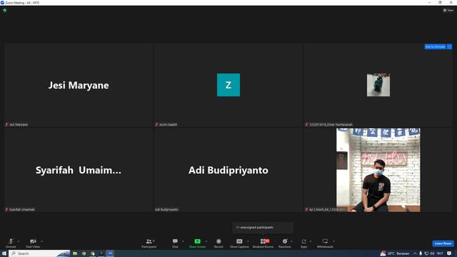Show hidden system tray icons

(415, 253)
